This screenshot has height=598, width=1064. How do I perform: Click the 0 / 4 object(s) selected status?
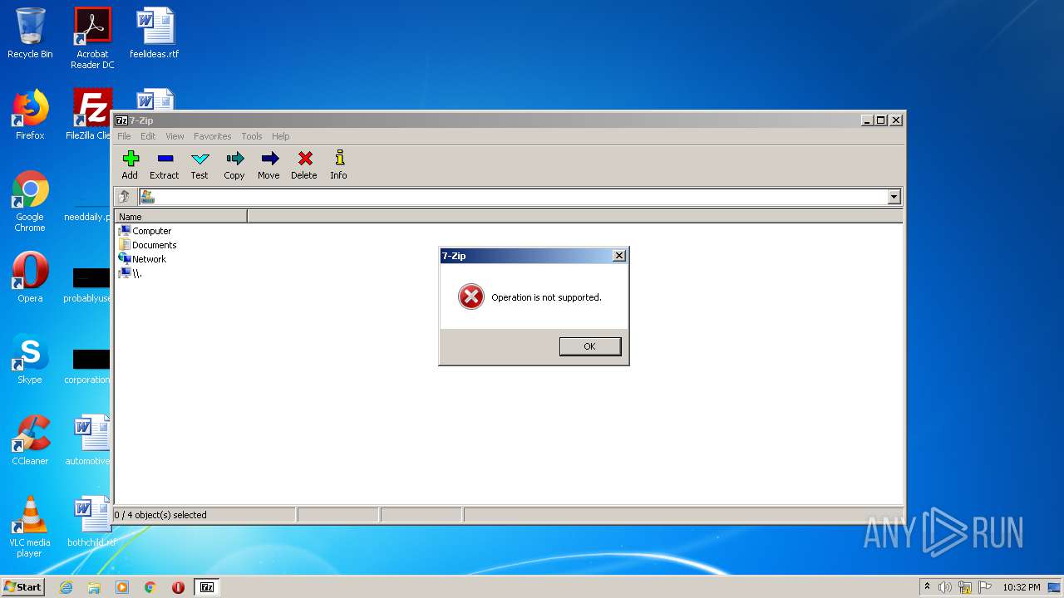(x=160, y=515)
